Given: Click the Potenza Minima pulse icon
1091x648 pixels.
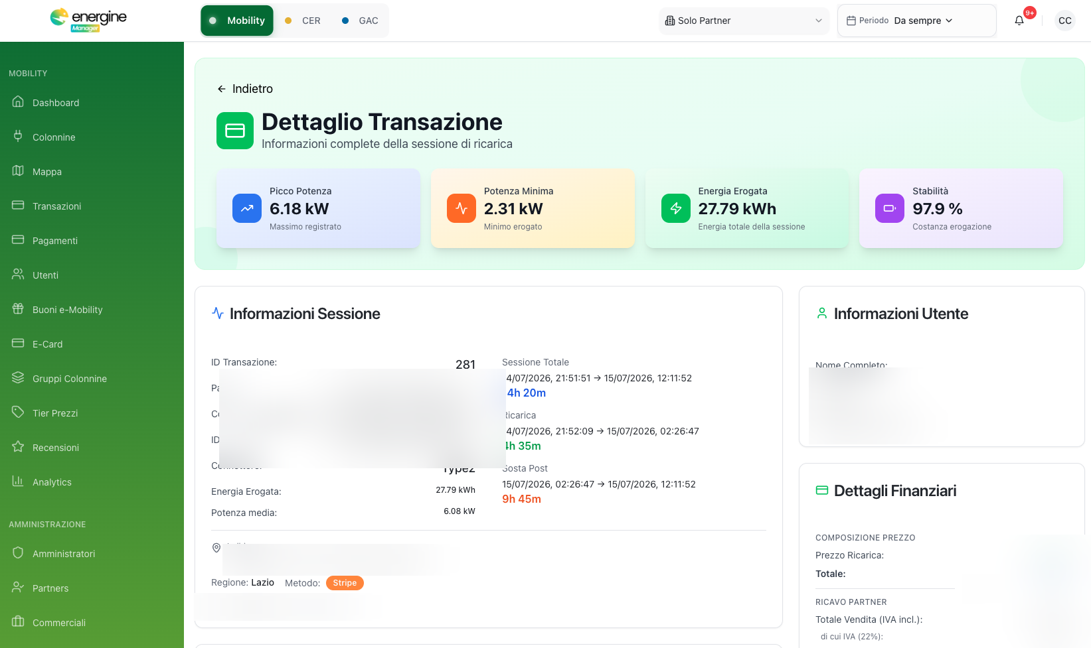Looking at the screenshot, I should click(x=462, y=208).
